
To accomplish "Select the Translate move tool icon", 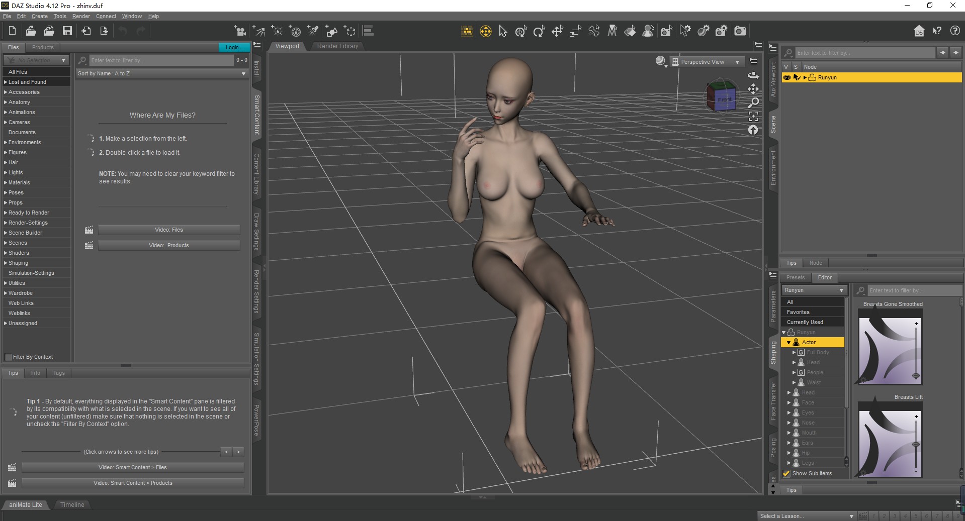I will click(x=557, y=31).
